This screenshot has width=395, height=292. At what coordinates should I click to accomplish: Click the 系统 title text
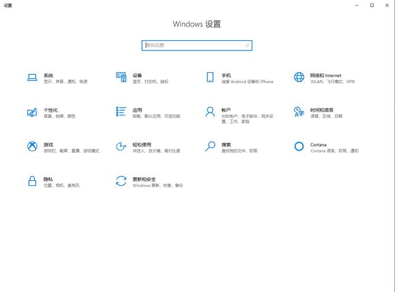[x=48, y=75]
